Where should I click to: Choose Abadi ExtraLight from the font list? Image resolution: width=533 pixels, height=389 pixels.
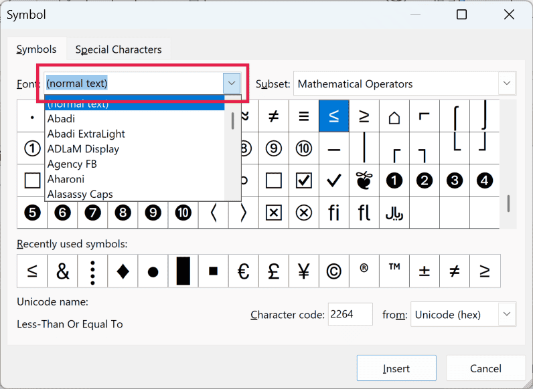(135, 134)
